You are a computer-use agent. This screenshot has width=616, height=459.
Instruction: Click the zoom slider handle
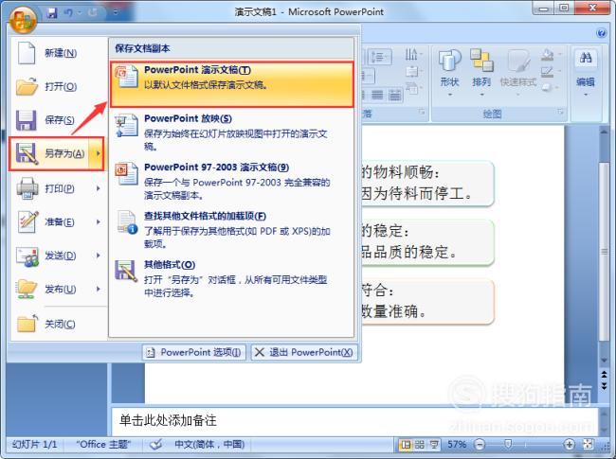click(x=508, y=444)
